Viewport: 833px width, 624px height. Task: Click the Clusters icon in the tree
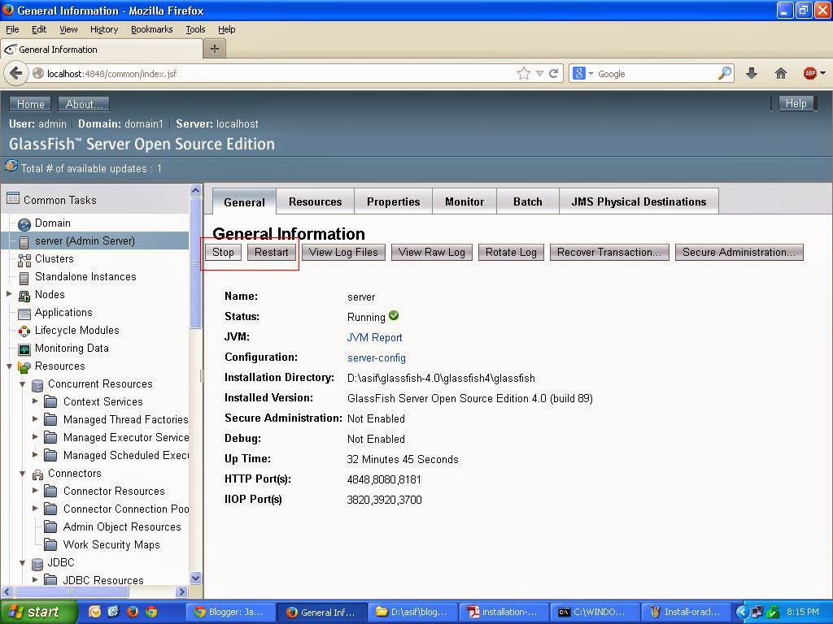pos(24,259)
